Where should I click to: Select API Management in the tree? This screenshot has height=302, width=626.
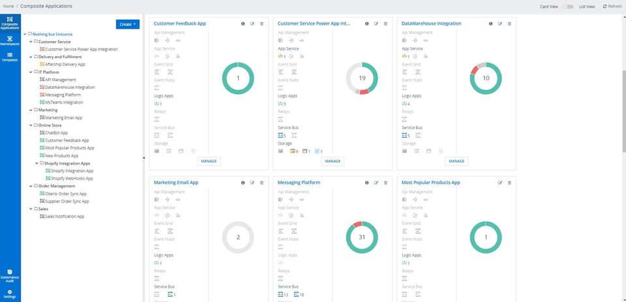[60, 80]
